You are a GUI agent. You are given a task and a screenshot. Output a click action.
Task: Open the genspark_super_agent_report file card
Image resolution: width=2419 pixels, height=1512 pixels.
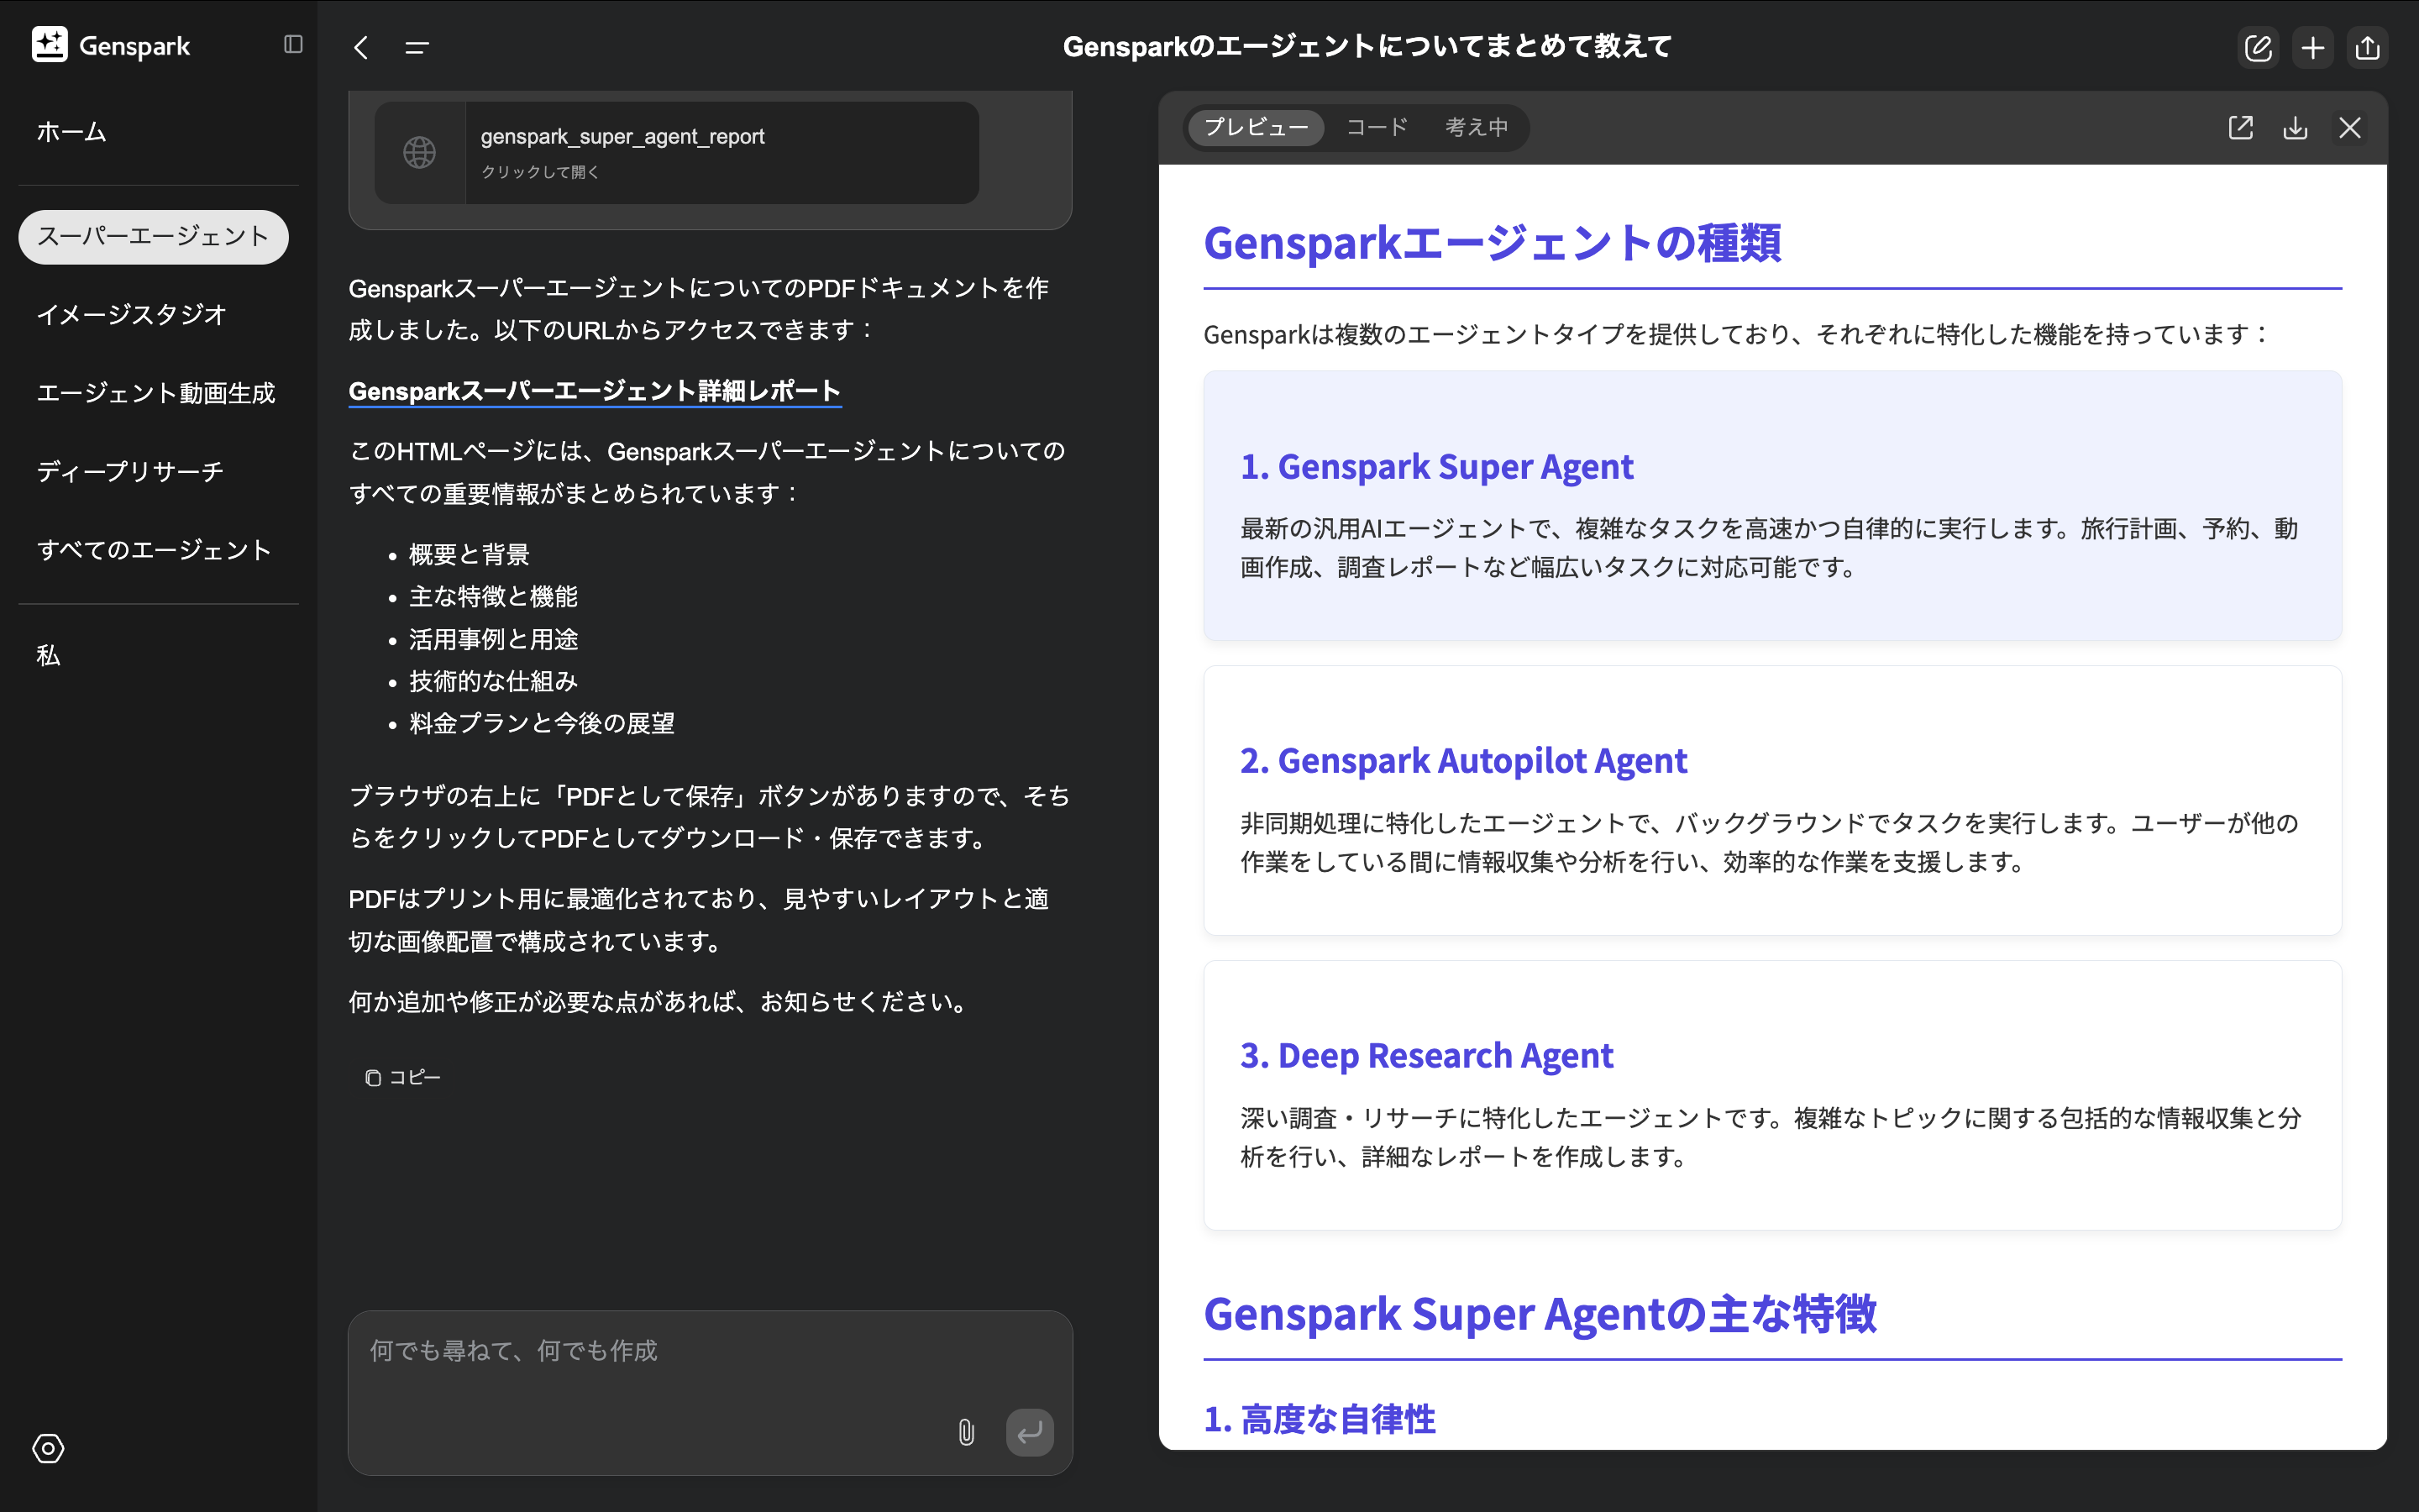677,153
